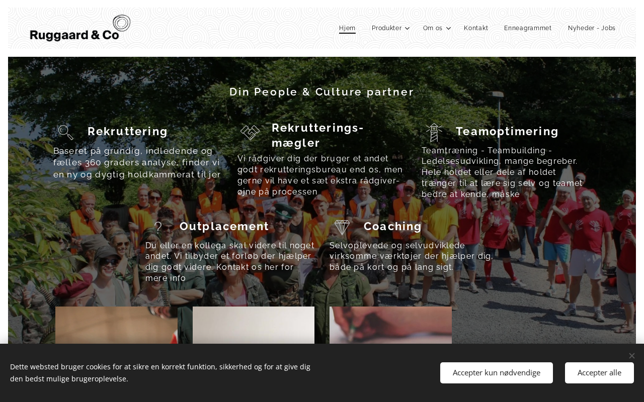Open the Outplacement heading link

[x=224, y=227]
